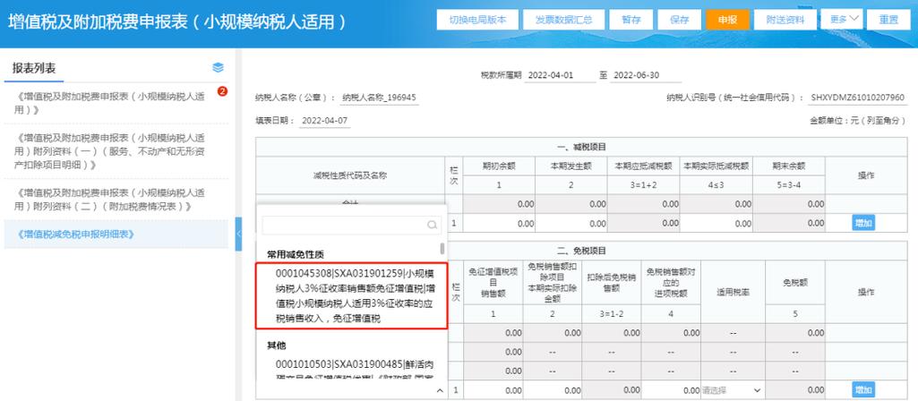Click the 二、免税项目 section header
Screen dimensions: 918x401
click(581, 251)
